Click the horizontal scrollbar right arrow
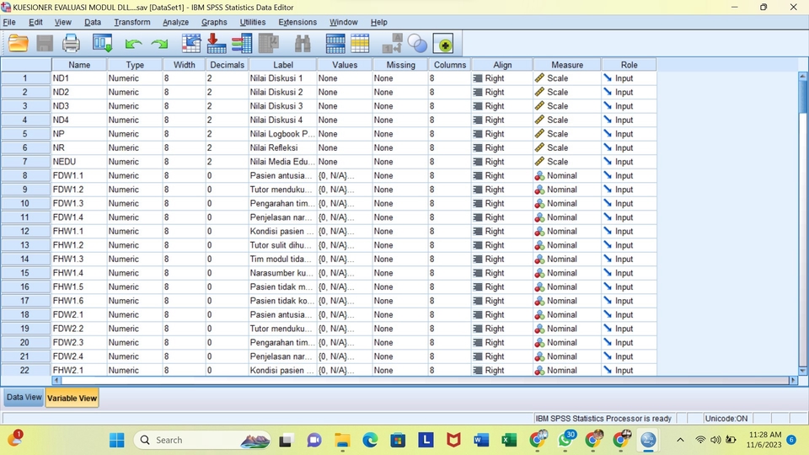Viewport: 809px width, 455px height. click(x=793, y=380)
